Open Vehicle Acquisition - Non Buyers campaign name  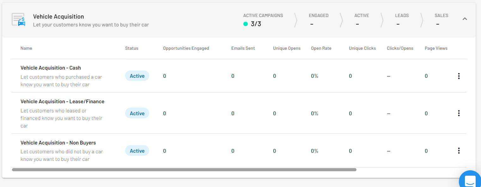58,143
